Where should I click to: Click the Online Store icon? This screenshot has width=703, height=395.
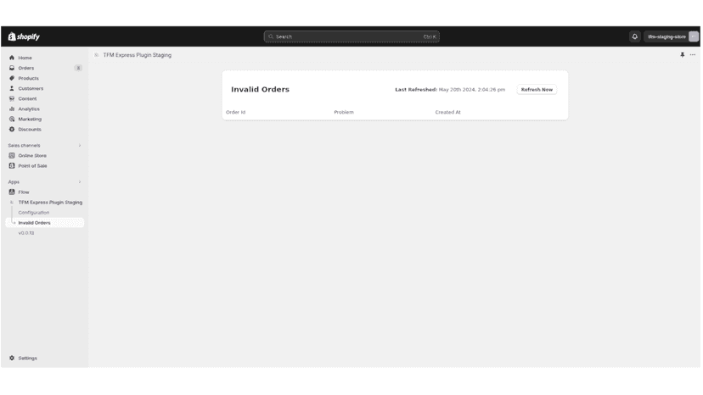pos(12,155)
